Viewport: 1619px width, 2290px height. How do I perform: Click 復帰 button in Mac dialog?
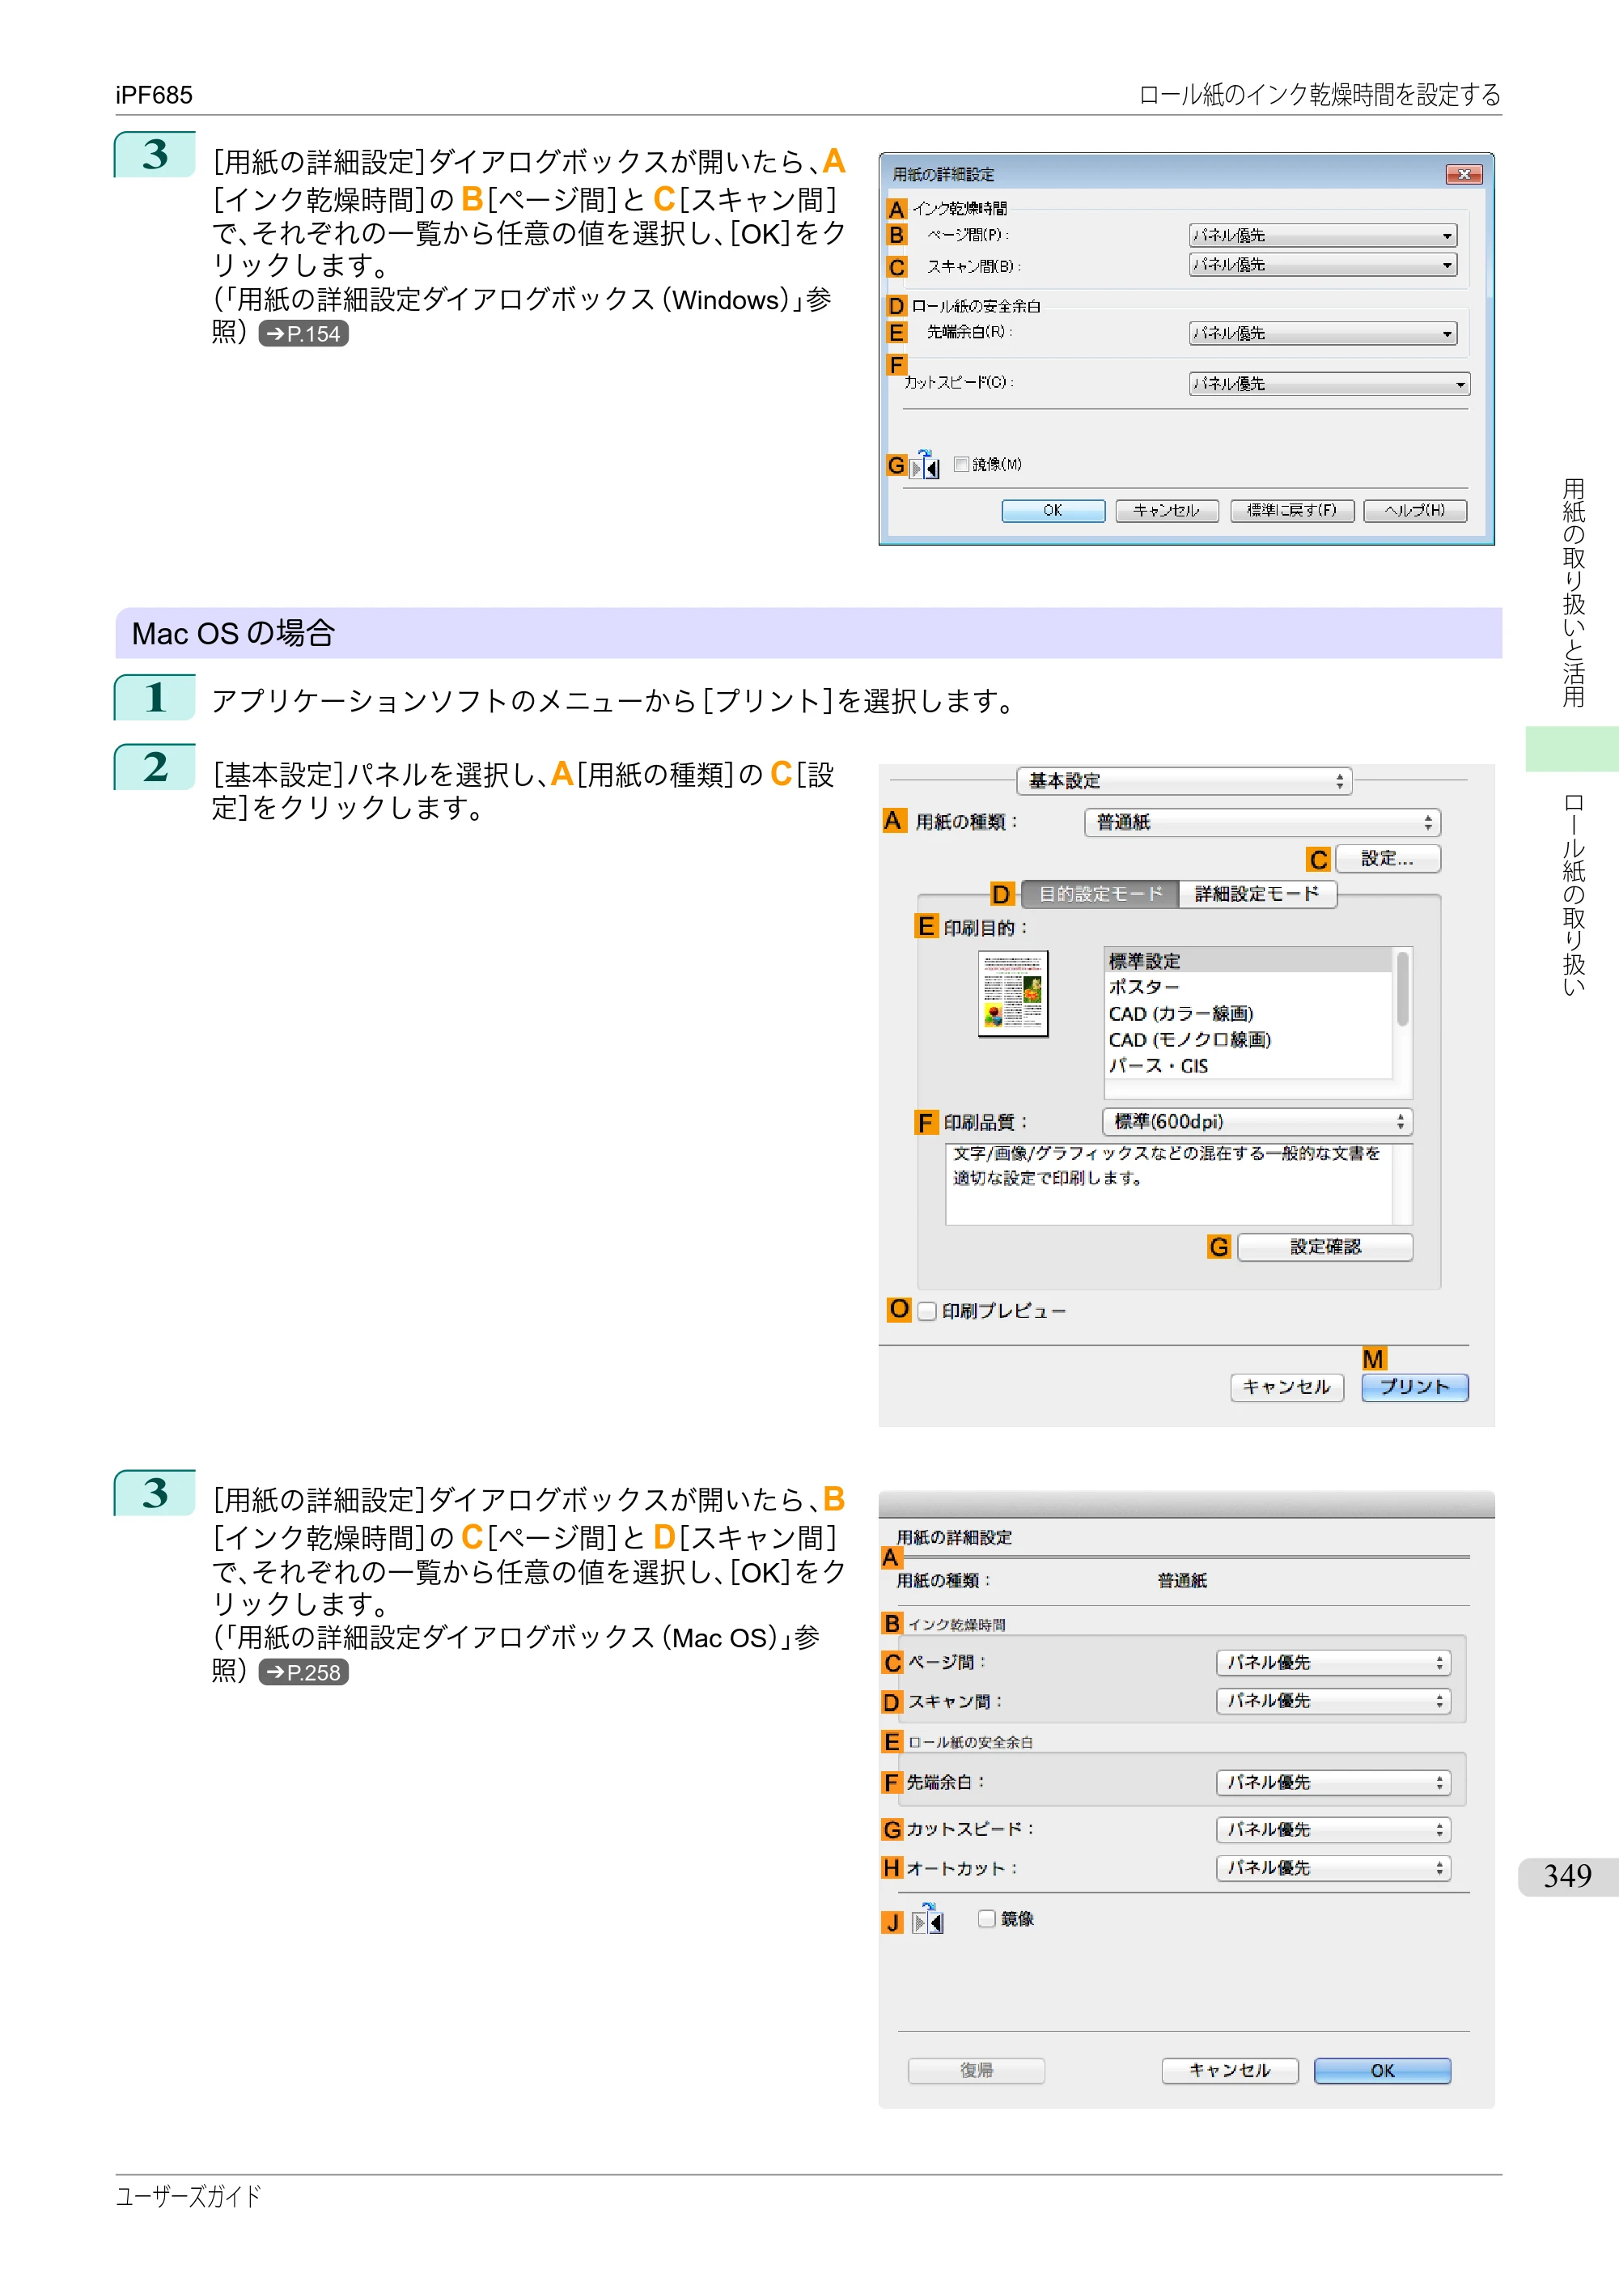click(976, 2071)
